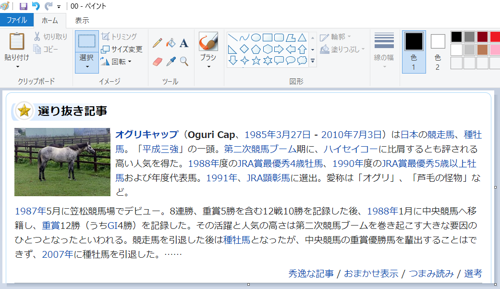Select the Down arrow shape
Viewport: 500px width, 289px height.
pyautogui.click(x=233, y=61)
